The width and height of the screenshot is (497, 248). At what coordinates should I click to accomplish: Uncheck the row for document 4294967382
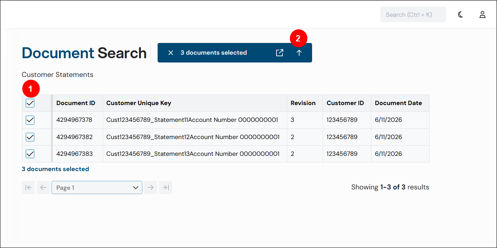(30, 137)
